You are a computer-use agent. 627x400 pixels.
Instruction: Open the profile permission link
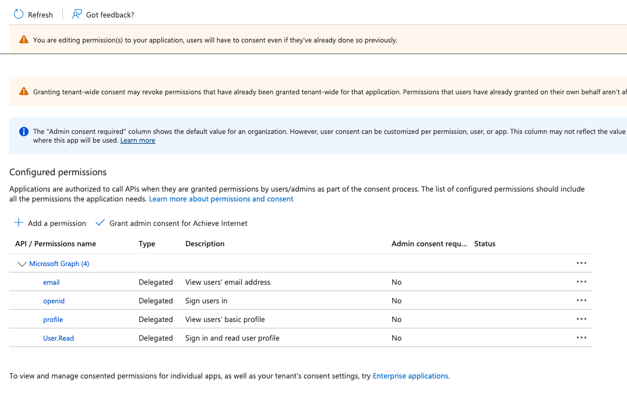(x=53, y=320)
